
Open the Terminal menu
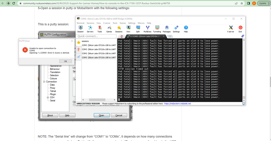80,23
